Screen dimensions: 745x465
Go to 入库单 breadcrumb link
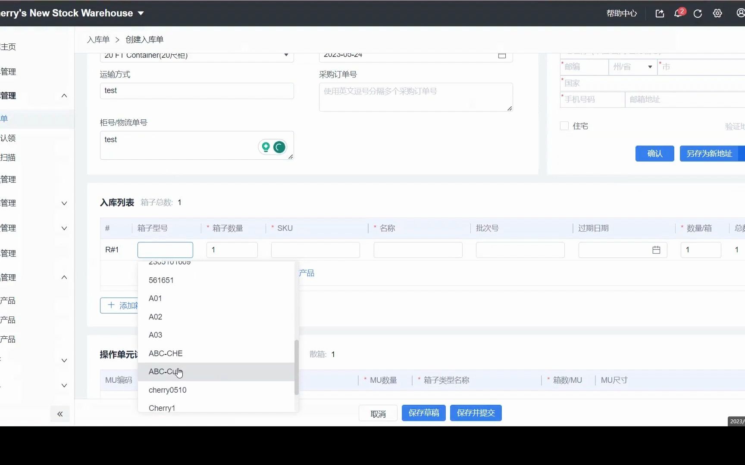[x=98, y=40]
